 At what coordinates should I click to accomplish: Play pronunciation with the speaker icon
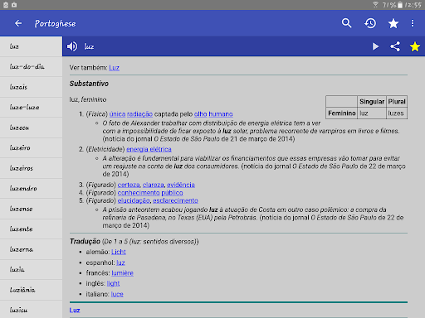click(72, 46)
